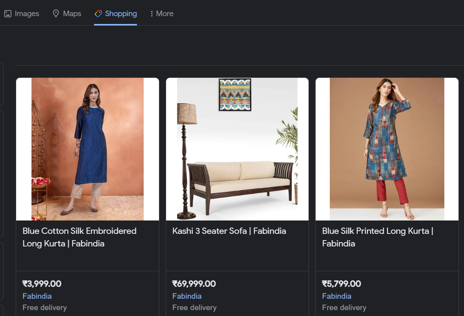
Task: Switch to the Images tab
Action: click(26, 13)
